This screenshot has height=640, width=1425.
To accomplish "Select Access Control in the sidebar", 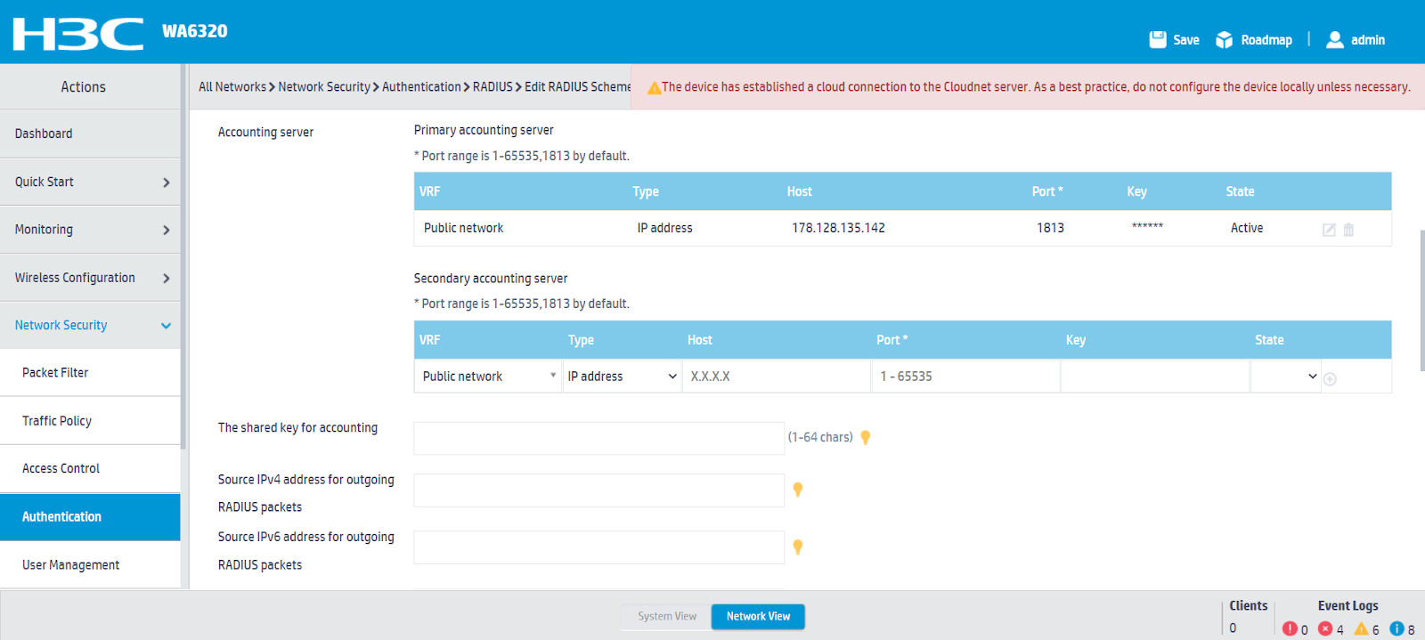I will [x=90, y=468].
